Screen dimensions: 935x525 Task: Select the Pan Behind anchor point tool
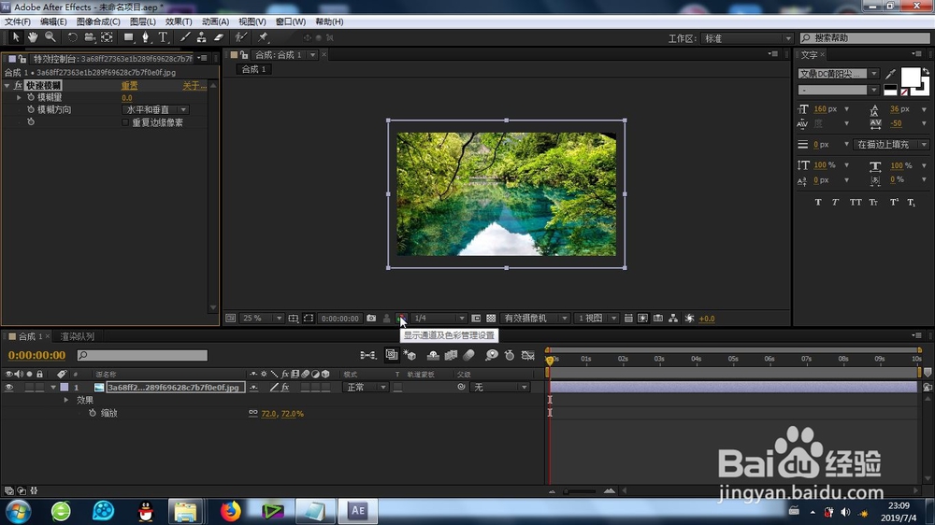(107, 37)
